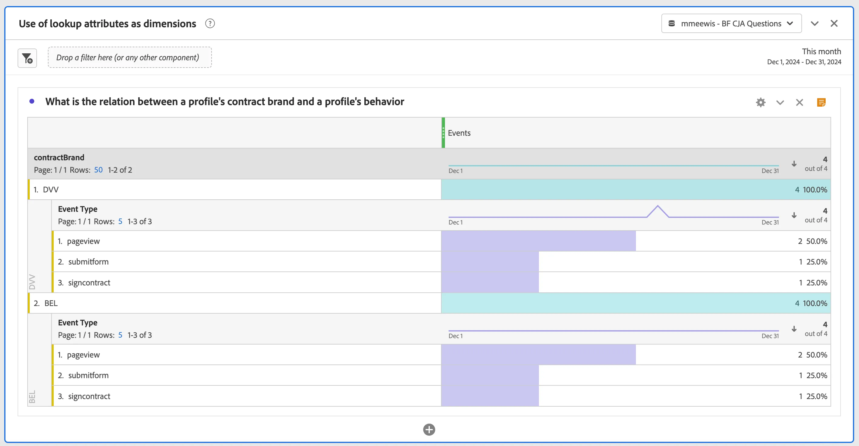Image resolution: width=859 pixels, height=446 pixels.
Task: Click BEL 100.0% events cell
Action: (x=636, y=303)
